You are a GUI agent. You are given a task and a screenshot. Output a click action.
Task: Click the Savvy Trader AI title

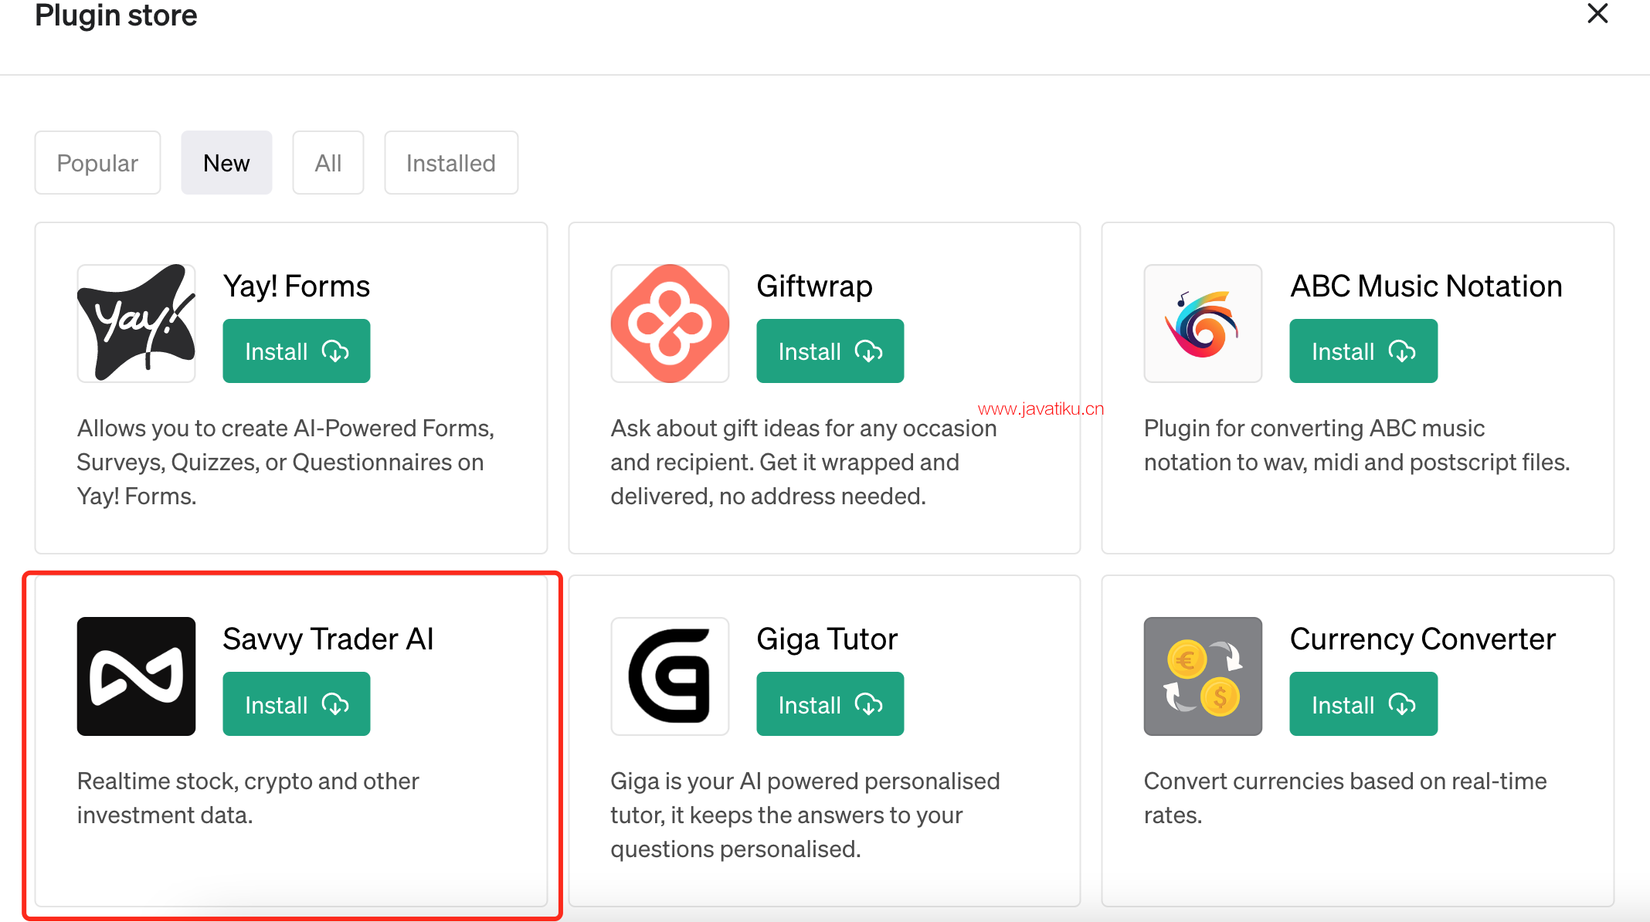328,639
